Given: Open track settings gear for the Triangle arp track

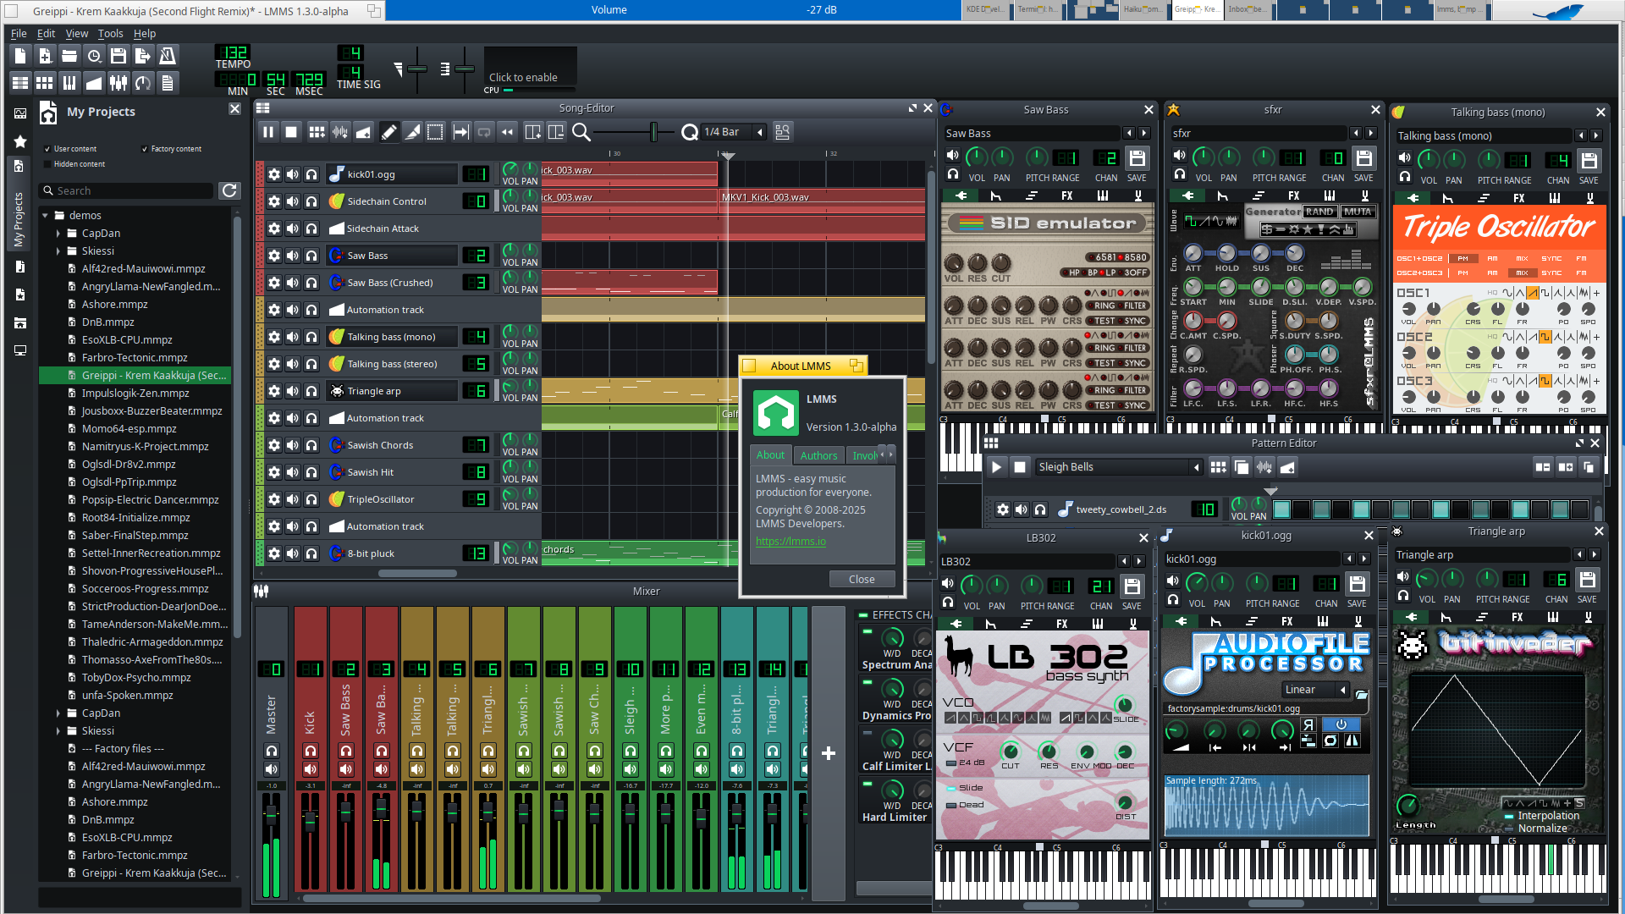Looking at the screenshot, I should (x=274, y=391).
